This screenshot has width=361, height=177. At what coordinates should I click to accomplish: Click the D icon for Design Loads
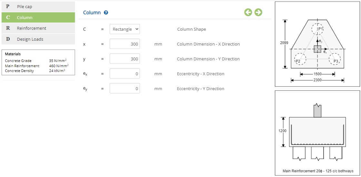point(8,39)
